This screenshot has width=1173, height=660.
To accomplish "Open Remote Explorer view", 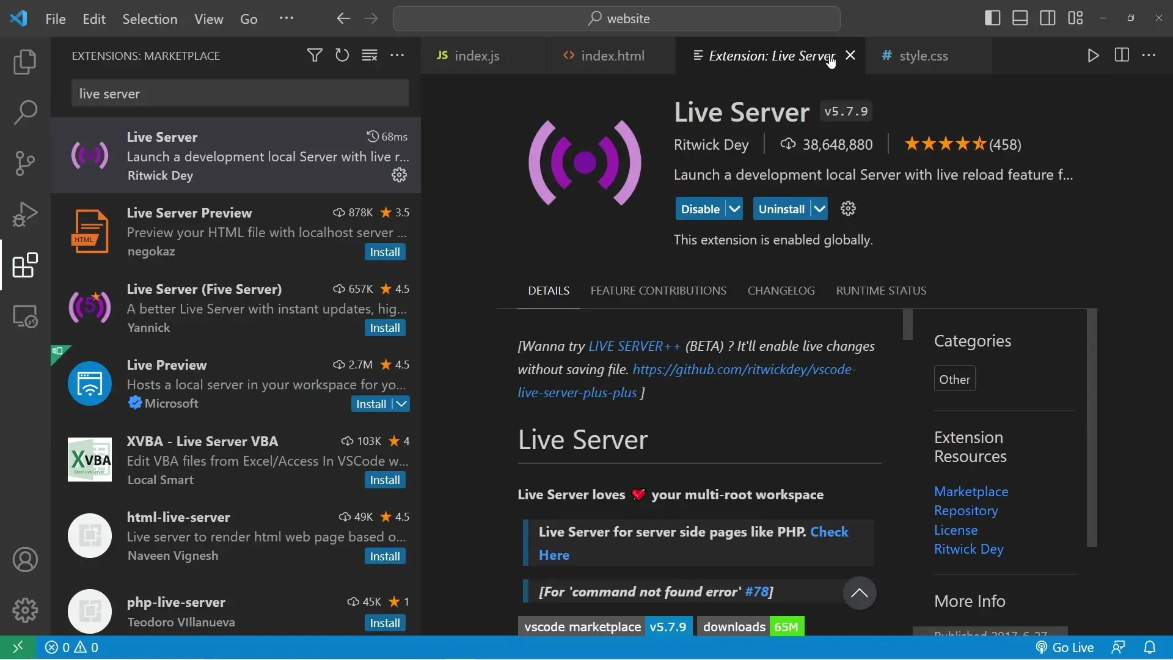I will 25,317.
